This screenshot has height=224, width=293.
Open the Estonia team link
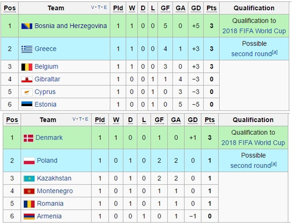tap(45, 104)
